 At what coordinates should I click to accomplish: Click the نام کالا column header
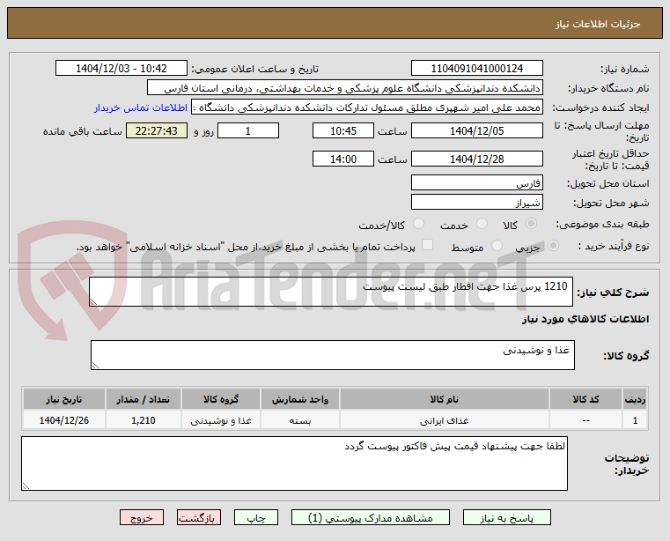[445, 399]
